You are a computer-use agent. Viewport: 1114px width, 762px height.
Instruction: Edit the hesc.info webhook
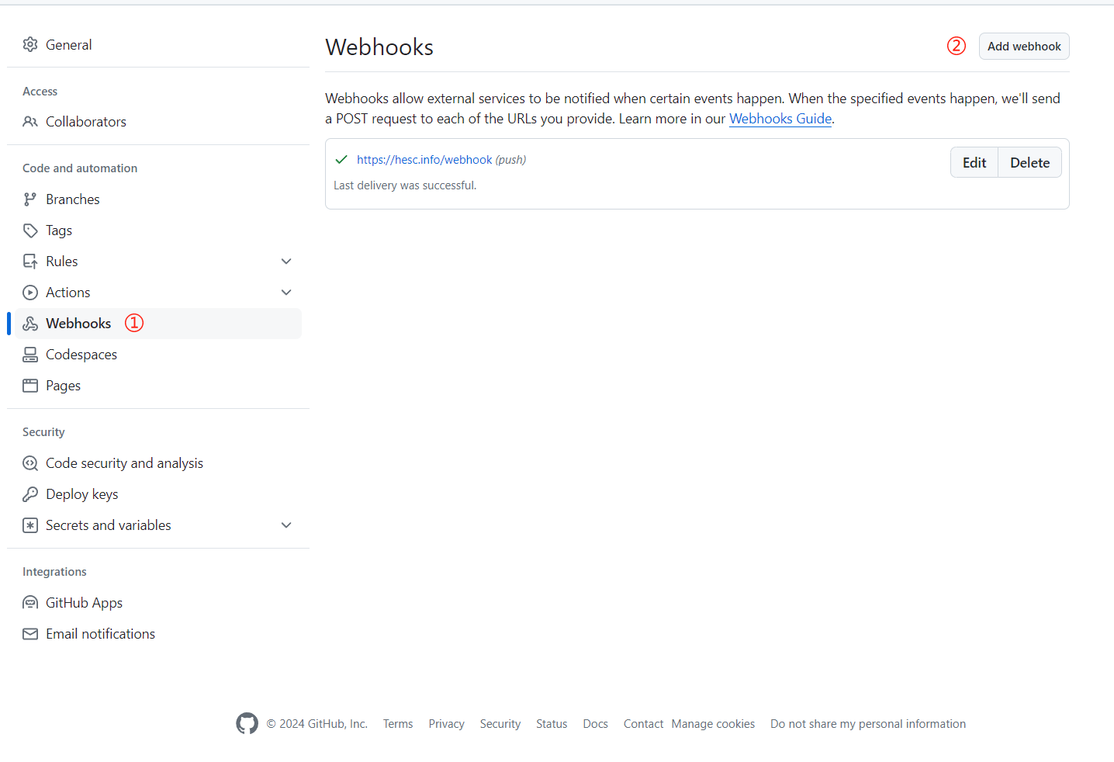974,163
